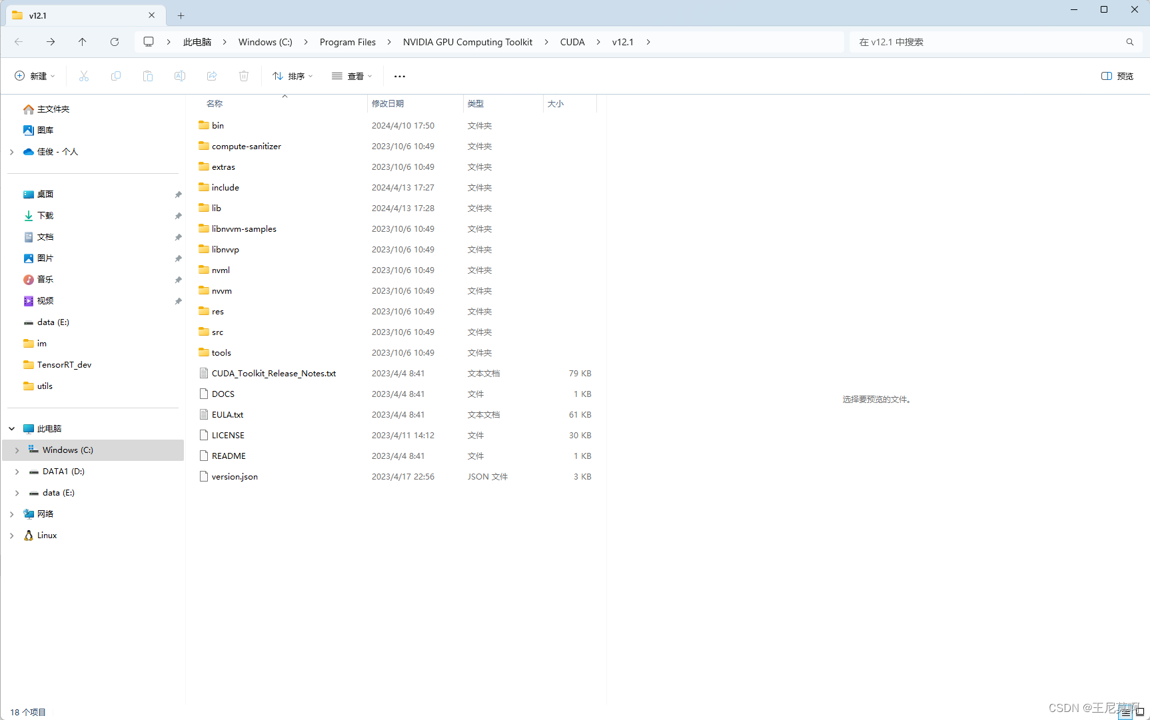This screenshot has width=1150, height=720.
Task: Click the Copy icon in toolbar
Action: point(116,76)
